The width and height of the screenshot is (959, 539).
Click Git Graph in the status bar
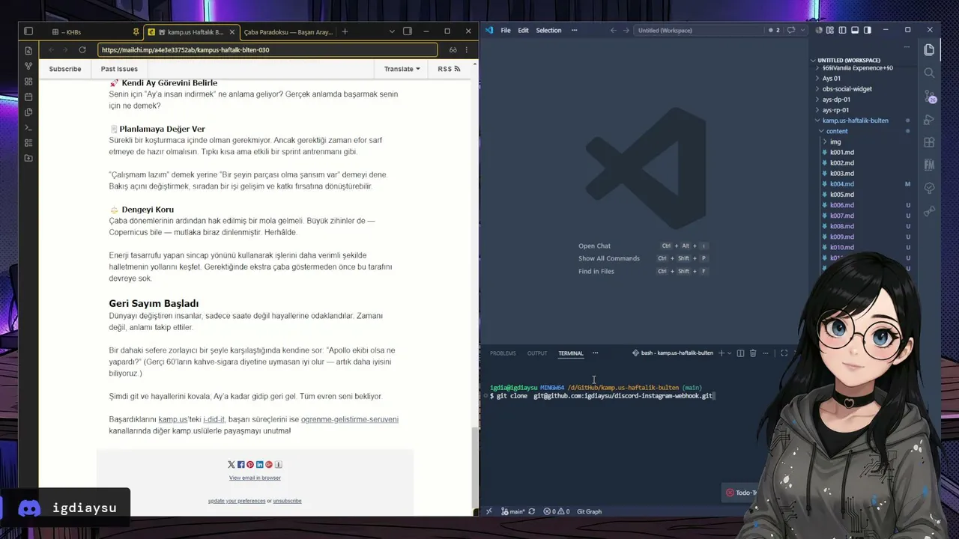(x=589, y=511)
